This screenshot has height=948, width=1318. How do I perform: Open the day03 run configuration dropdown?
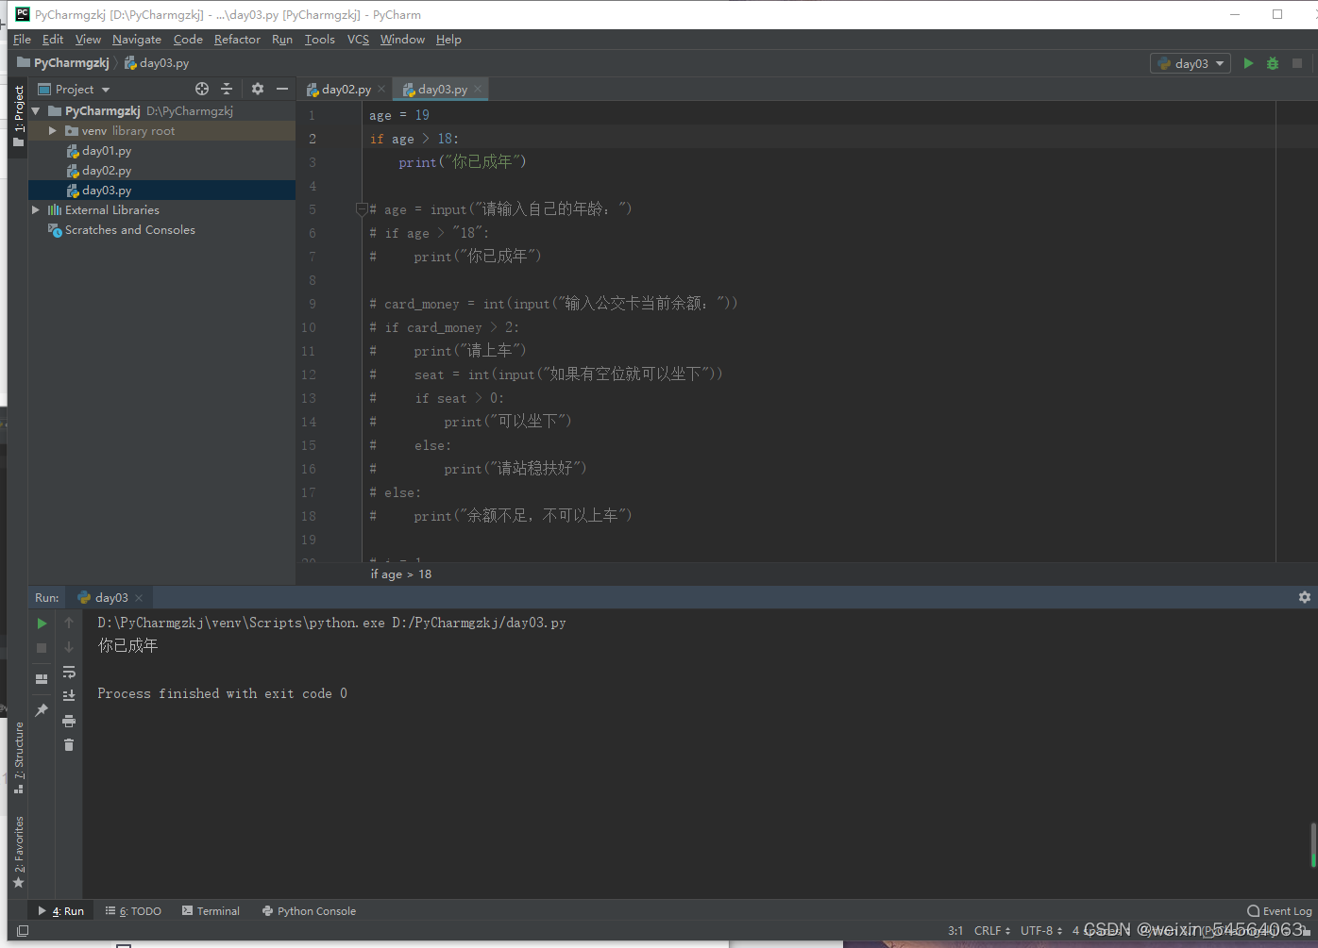tap(1191, 63)
